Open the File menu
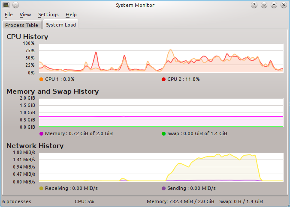 [9, 15]
